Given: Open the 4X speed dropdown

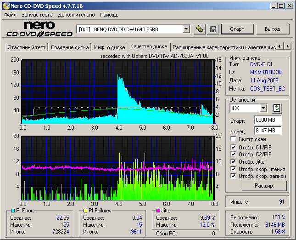Looking at the screenshot, I should click(263, 109).
